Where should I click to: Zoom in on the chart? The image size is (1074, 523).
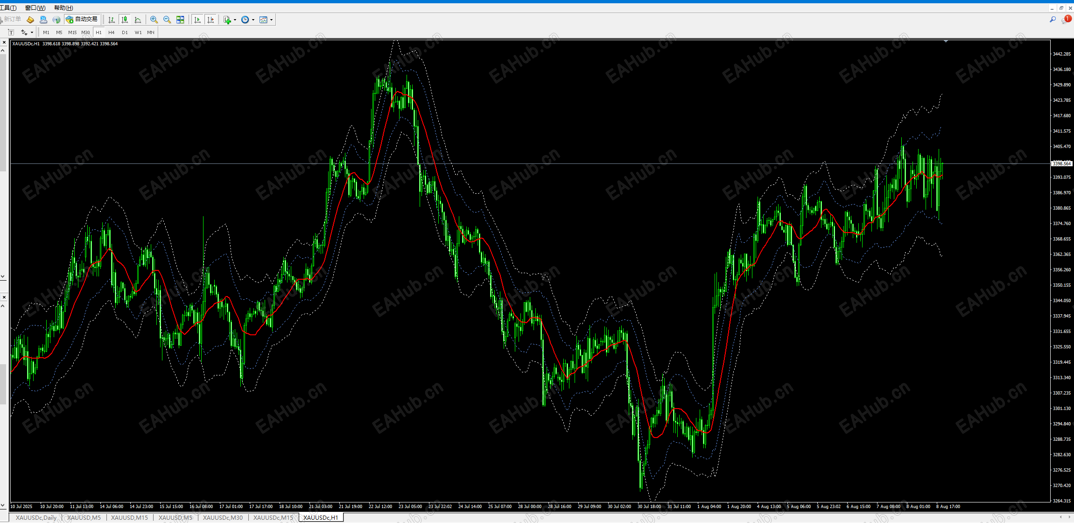point(154,20)
